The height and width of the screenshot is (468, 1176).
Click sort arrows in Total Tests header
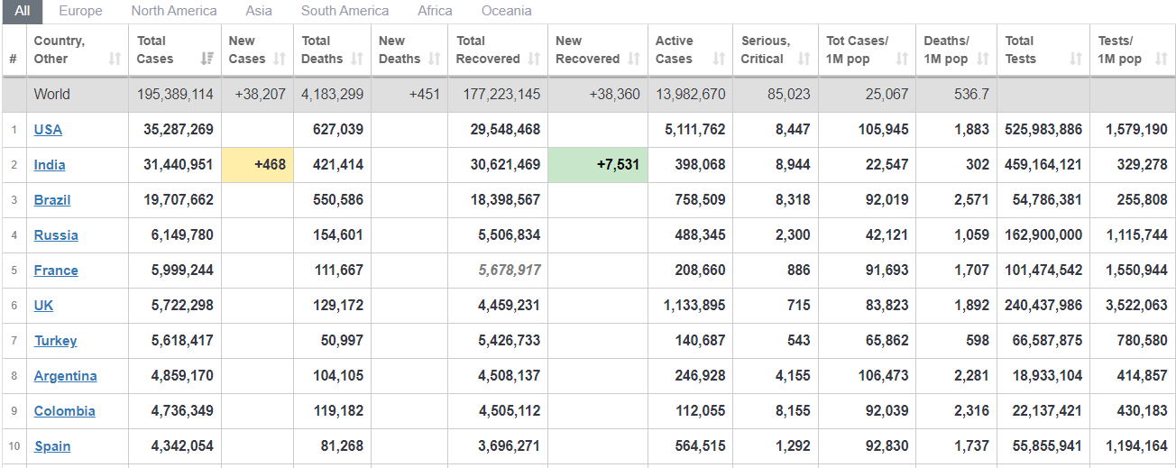click(x=1075, y=59)
